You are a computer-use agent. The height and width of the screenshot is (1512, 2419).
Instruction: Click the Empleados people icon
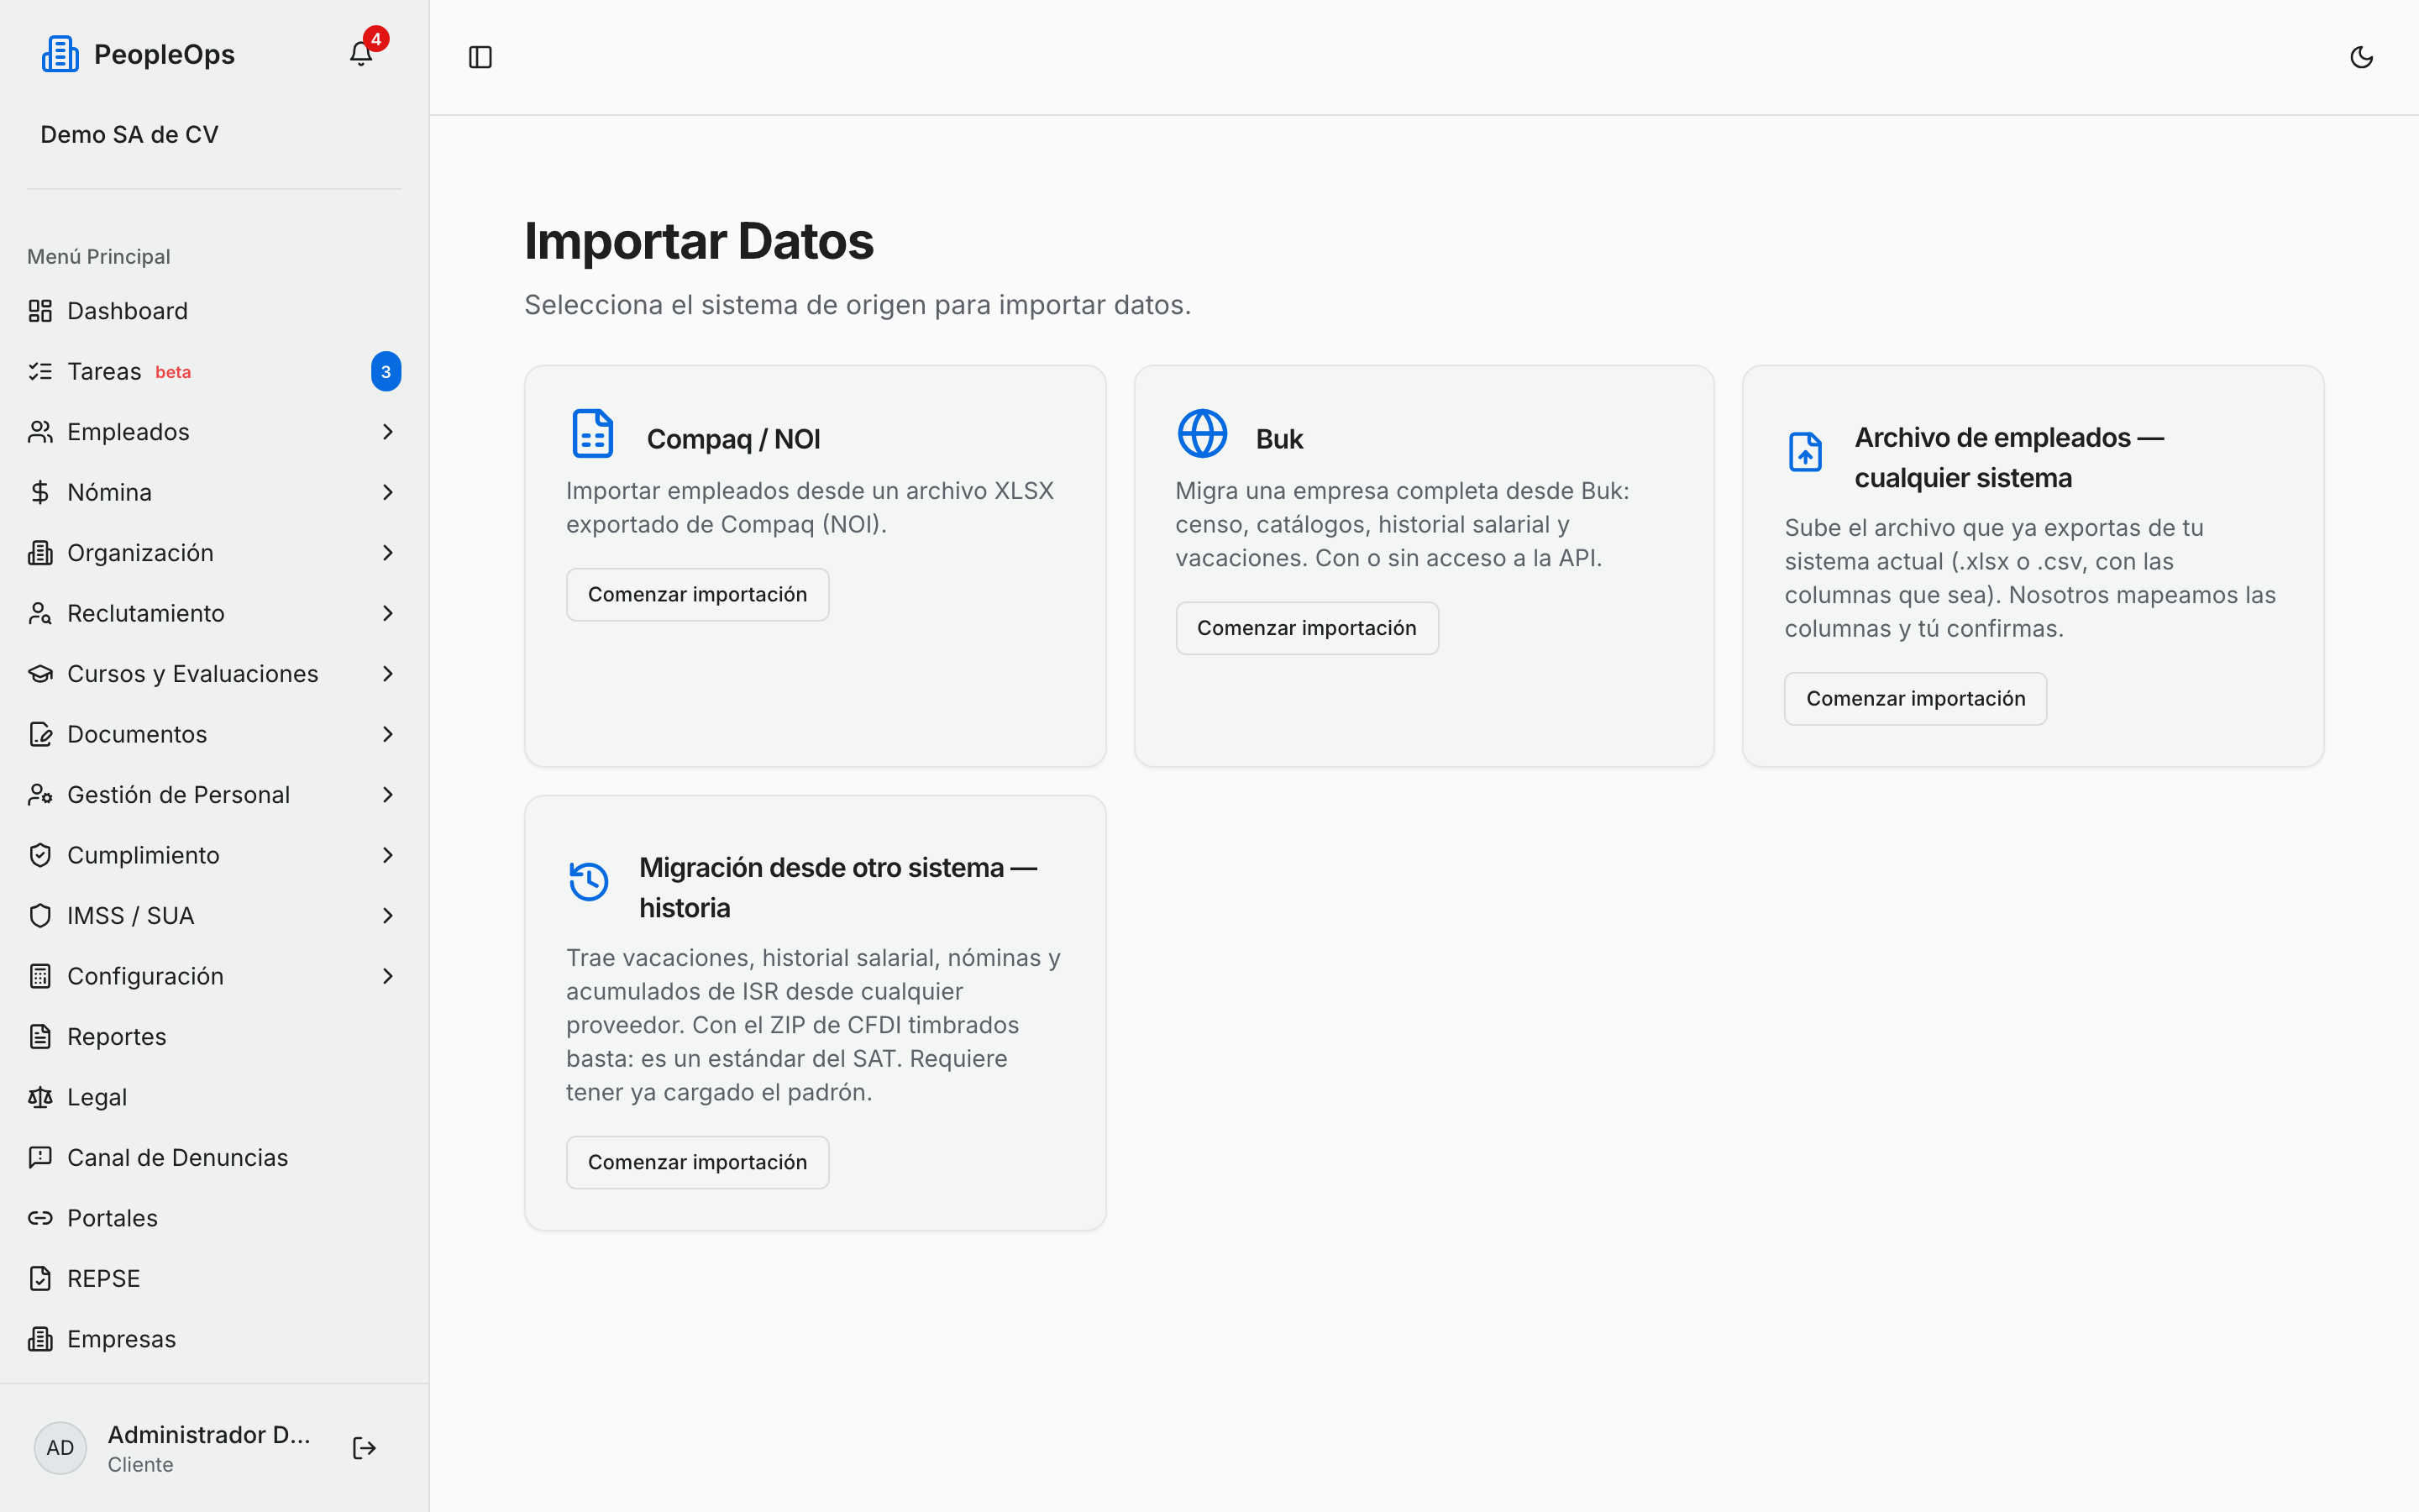[40, 432]
